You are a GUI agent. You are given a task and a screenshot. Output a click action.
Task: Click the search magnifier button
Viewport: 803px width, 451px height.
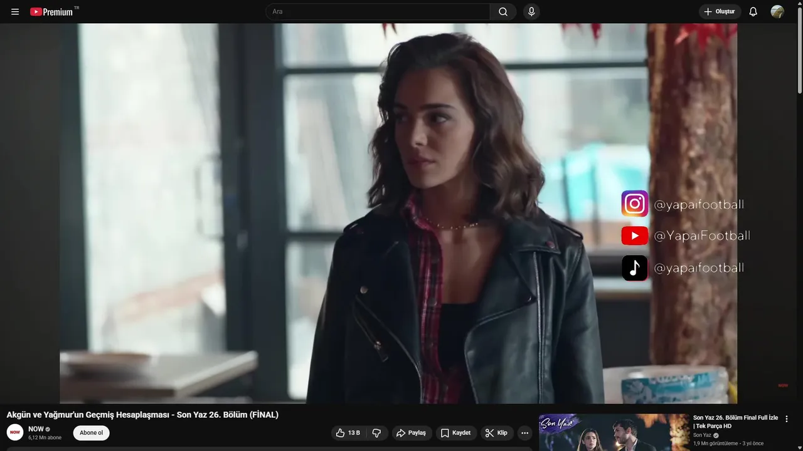pyautogui.click(x=503, y=12)
